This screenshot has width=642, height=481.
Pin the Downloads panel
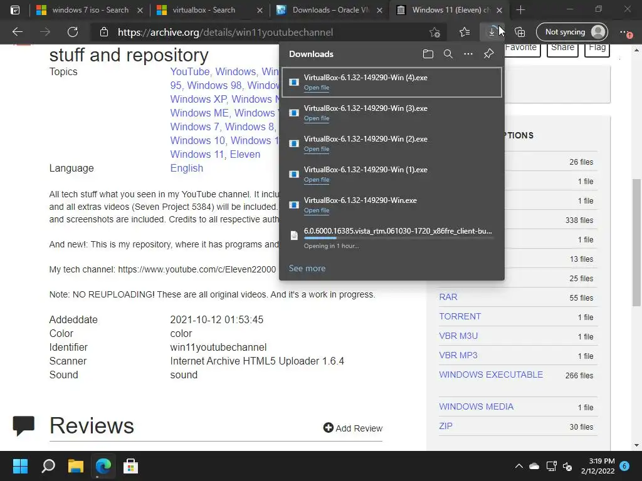(488, 54)
